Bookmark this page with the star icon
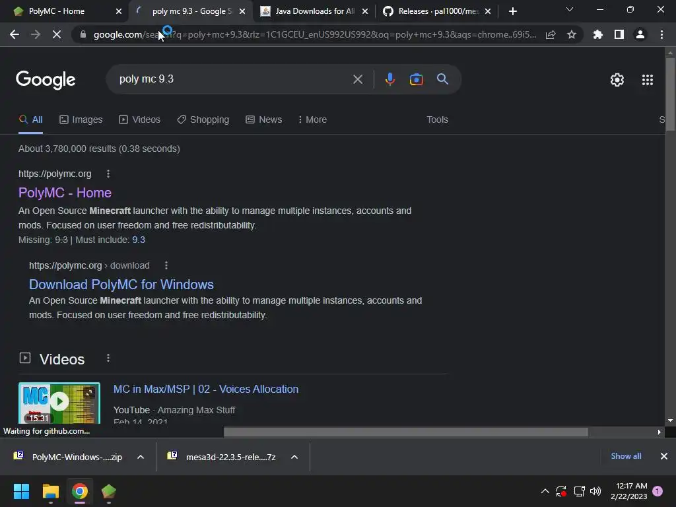The image size is (676, 507). (572, 34)
